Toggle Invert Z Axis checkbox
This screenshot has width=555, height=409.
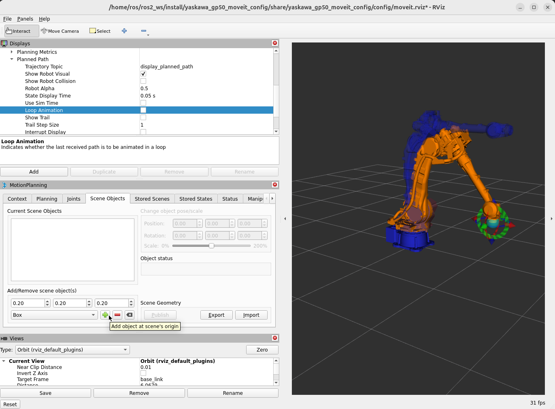click(x=143, y=373)
